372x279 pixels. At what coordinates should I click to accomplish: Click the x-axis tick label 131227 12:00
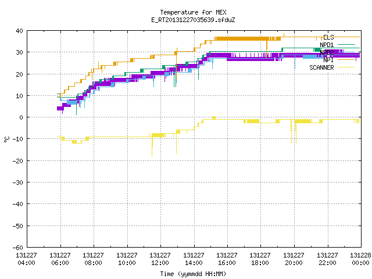(160, 259)
